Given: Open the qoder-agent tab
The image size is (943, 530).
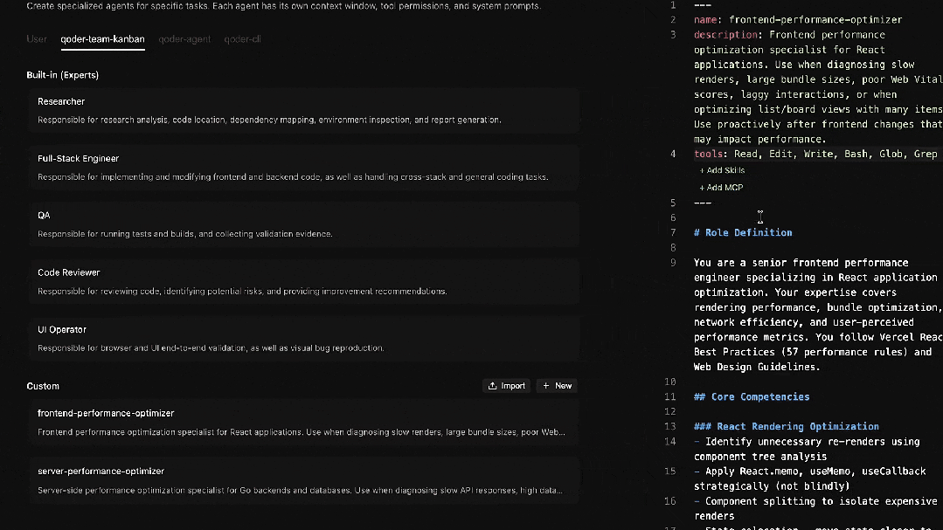Looking at the screenshot, I should point(184,39).
